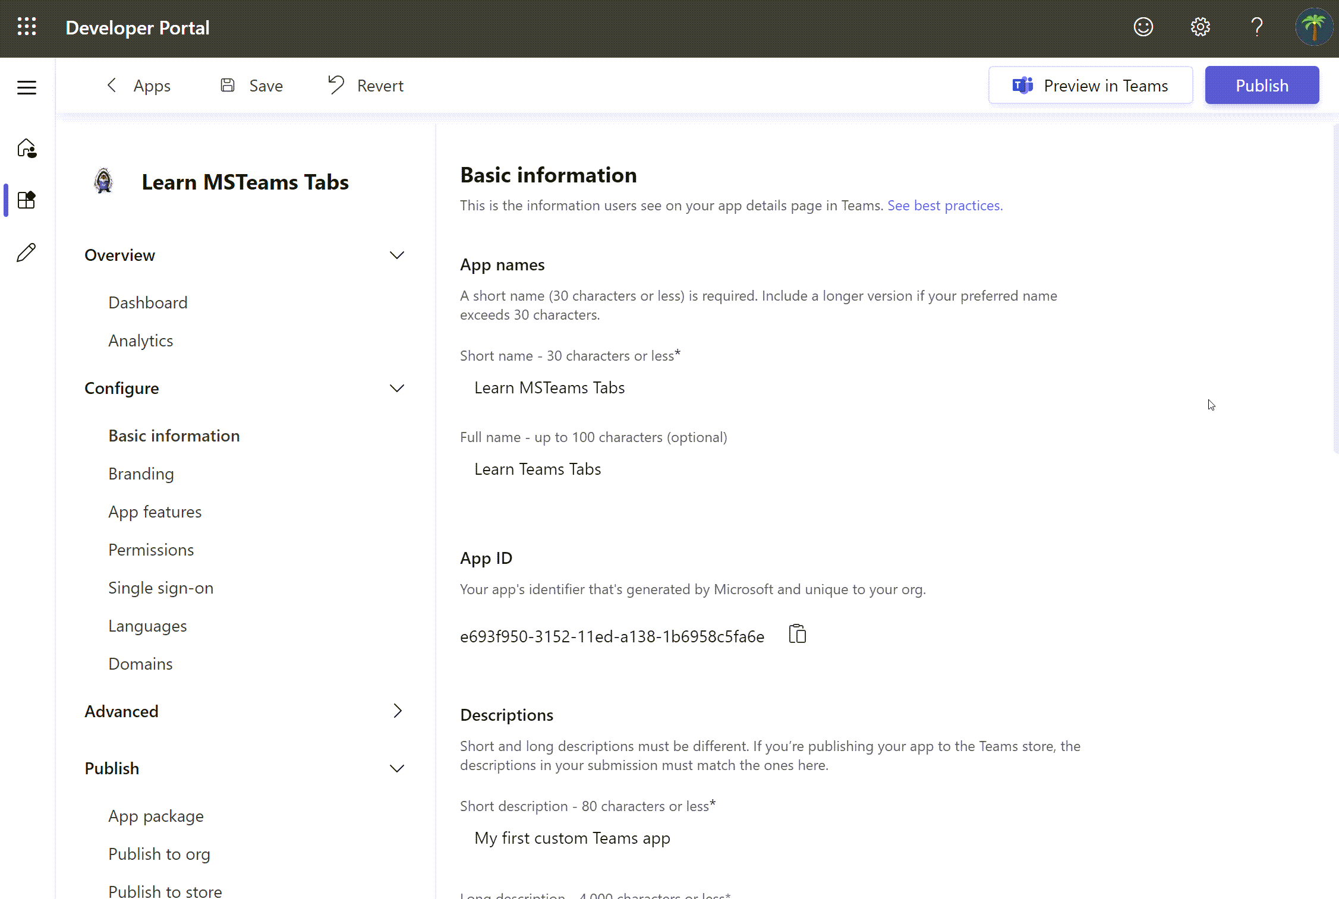Click the page vertical scrollbar
The image size is (1339, 899).
(1335, 289)
